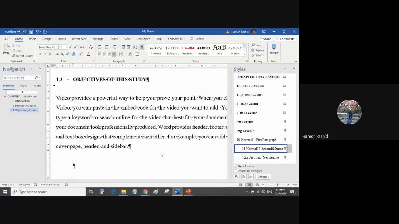Image resolution: width=399 pixels, height=224 pixels.
Task: Open the Format Painter tool
Action: click(22, 56)
